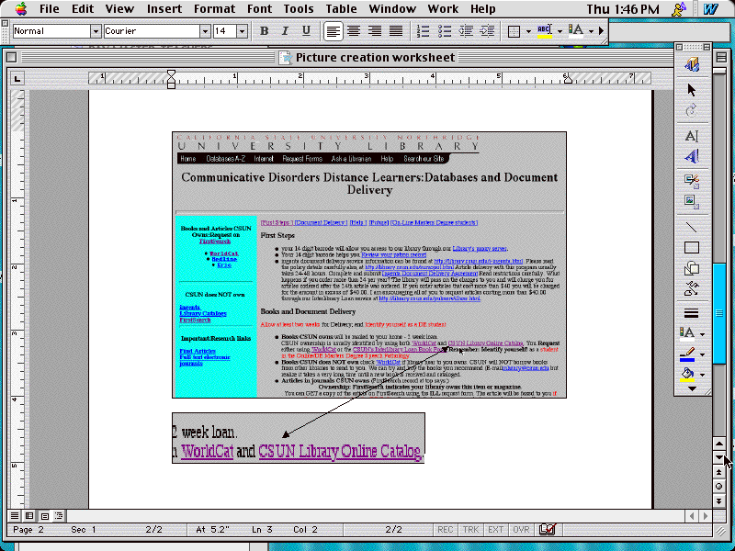Click the line color blue swatch
Viewport: 735px width, 551px height.
[x=687, y=359]
